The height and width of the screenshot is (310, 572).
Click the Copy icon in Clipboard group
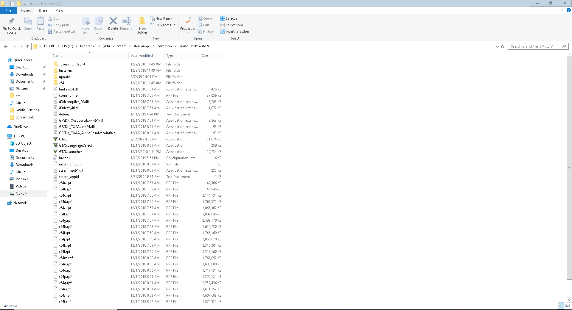tap(28, 21)
